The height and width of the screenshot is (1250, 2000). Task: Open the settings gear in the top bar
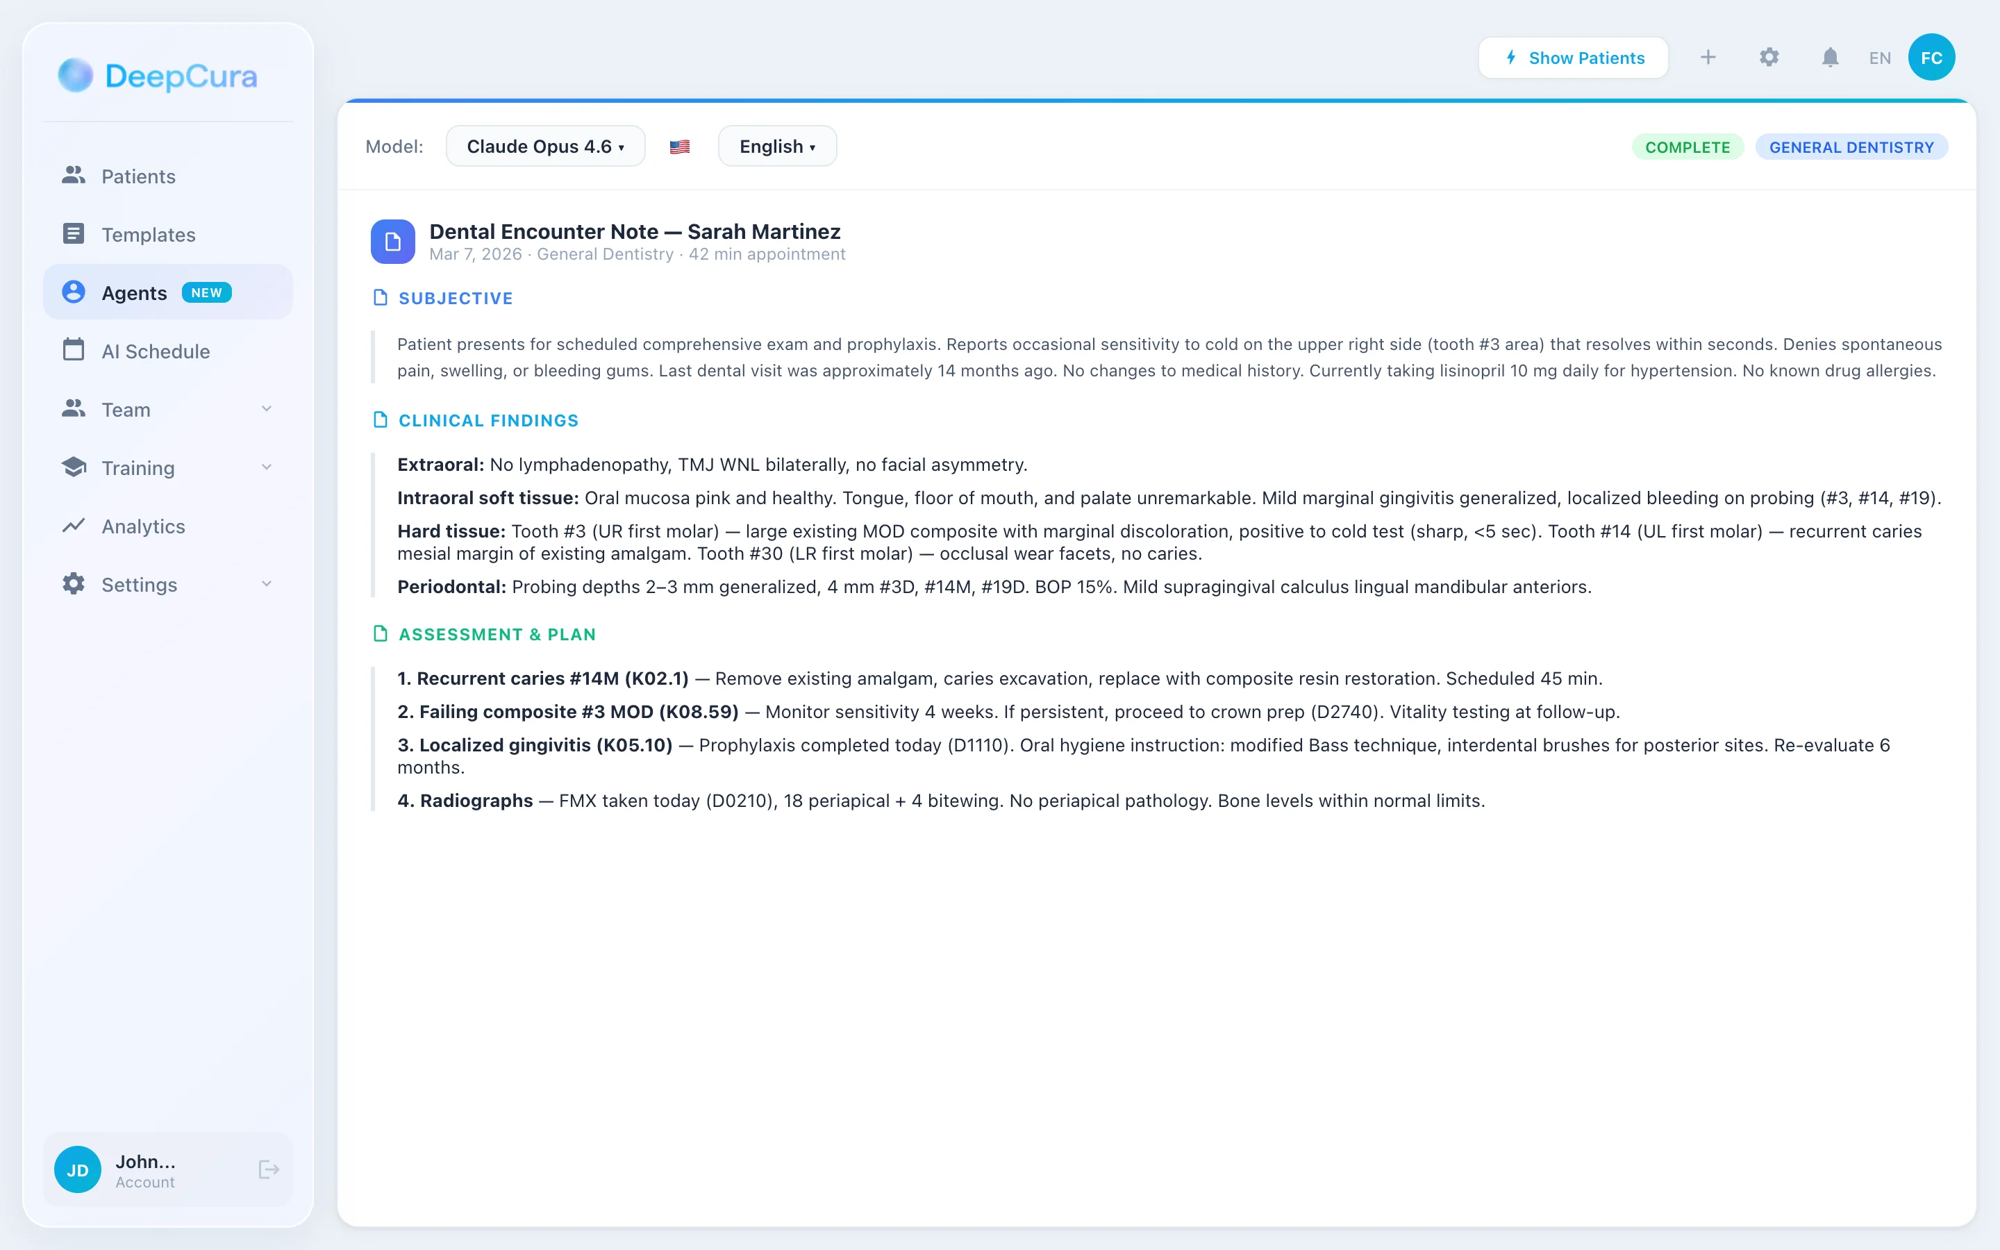(1768, 57)
